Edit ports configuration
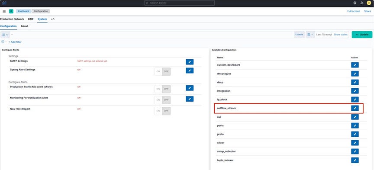 [x=355, y=125]
